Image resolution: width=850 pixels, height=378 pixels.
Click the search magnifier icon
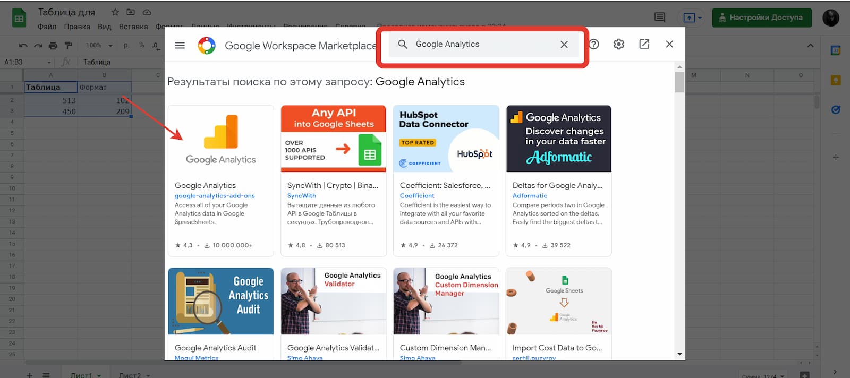click(x=403, y=45)
